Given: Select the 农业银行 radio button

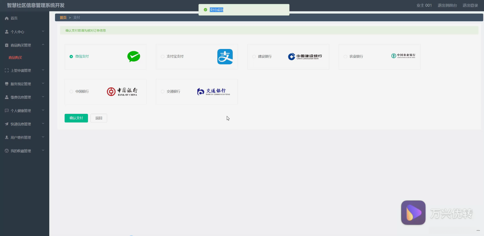Looking at the screenshot, I should click(345, 57).
